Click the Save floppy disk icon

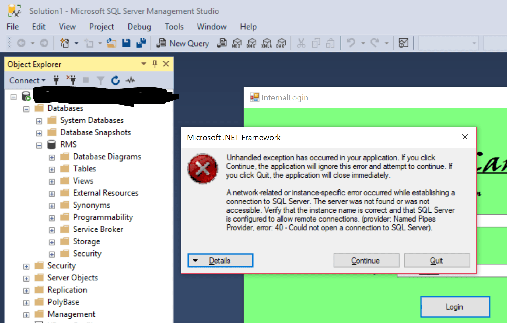(126, 43)
